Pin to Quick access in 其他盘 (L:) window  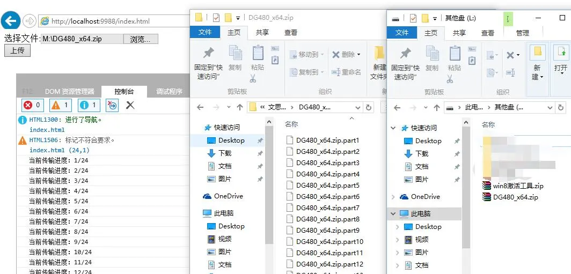(405, 63)
